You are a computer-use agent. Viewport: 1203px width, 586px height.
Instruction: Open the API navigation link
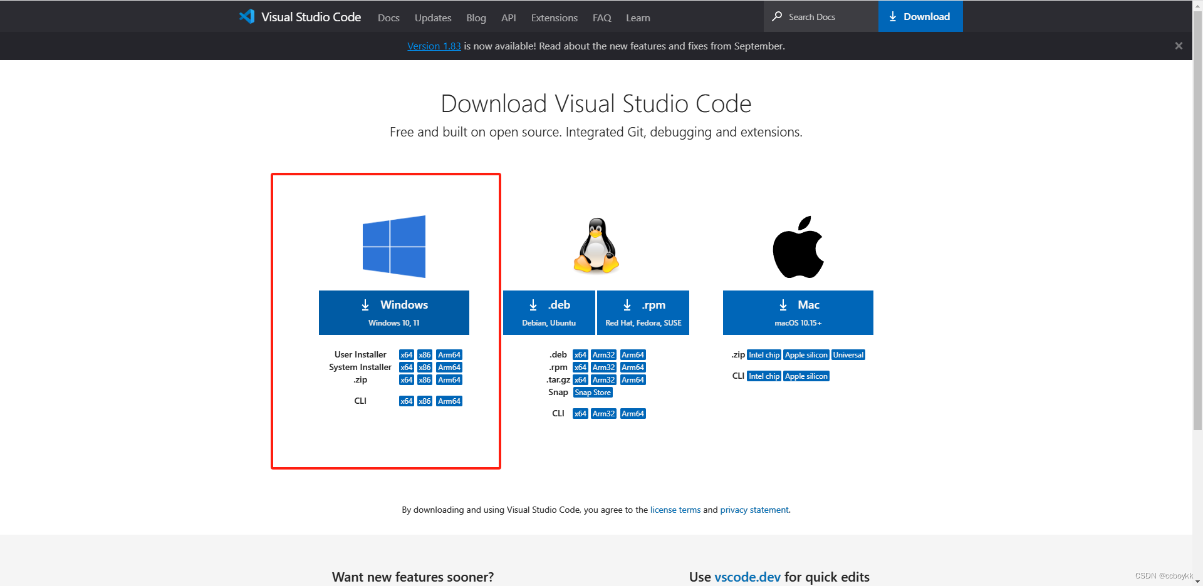pos(509,18)
